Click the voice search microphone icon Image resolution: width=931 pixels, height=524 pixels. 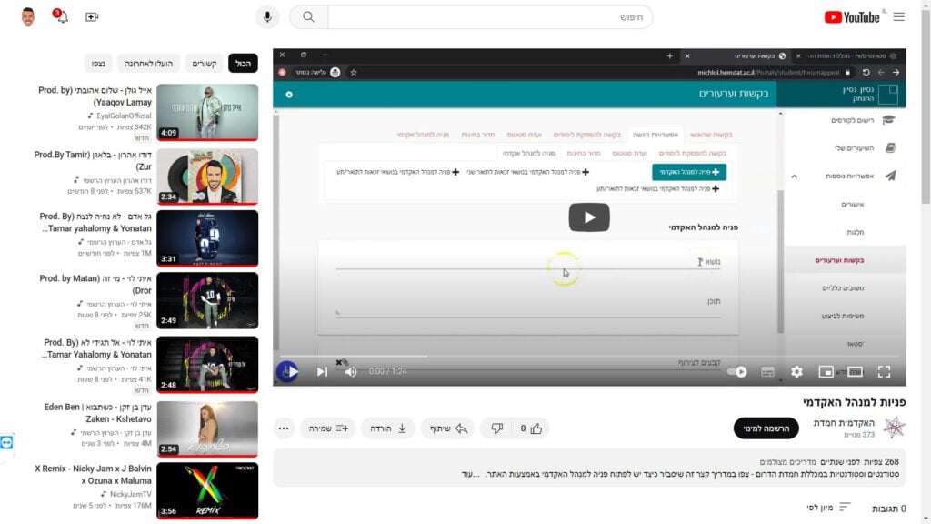[267, 16]
